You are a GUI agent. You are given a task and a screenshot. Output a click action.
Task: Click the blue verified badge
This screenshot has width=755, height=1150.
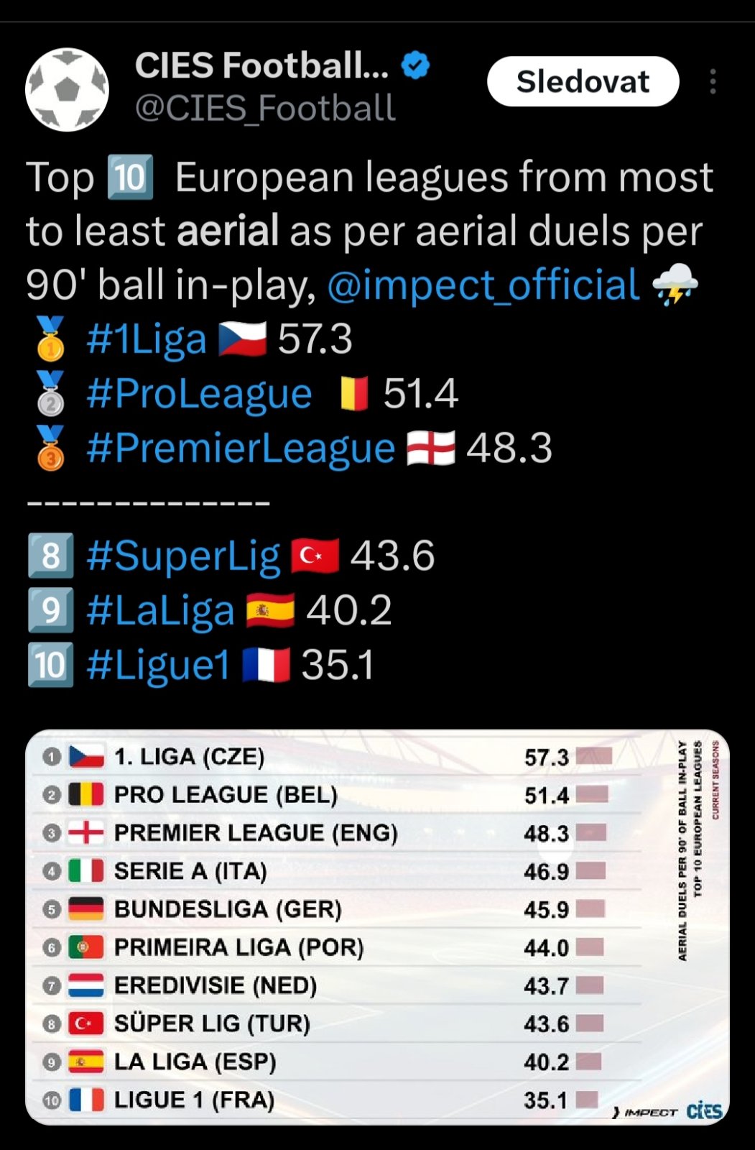pos(415,65)
